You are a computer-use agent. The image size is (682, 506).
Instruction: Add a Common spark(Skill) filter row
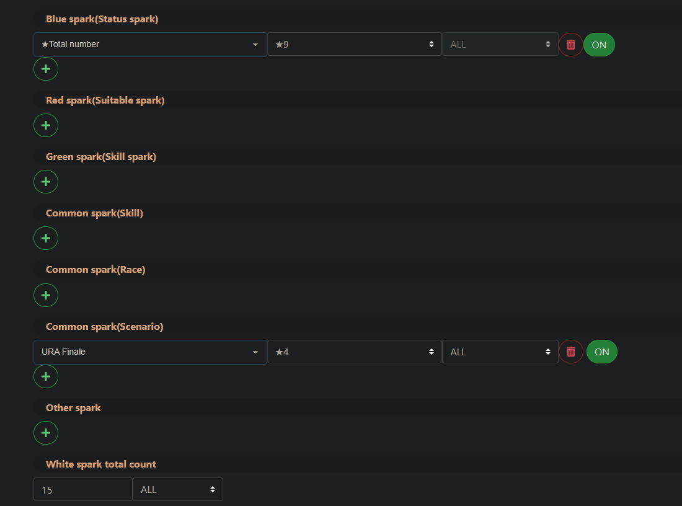point(46,238)
